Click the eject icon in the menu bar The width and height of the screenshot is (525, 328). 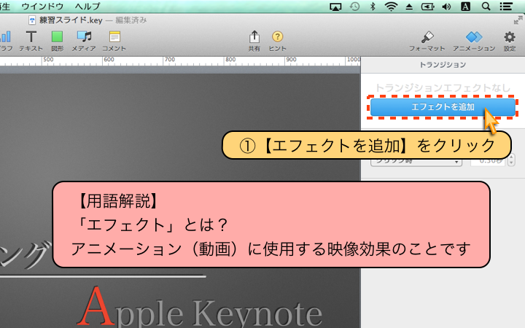409,7
